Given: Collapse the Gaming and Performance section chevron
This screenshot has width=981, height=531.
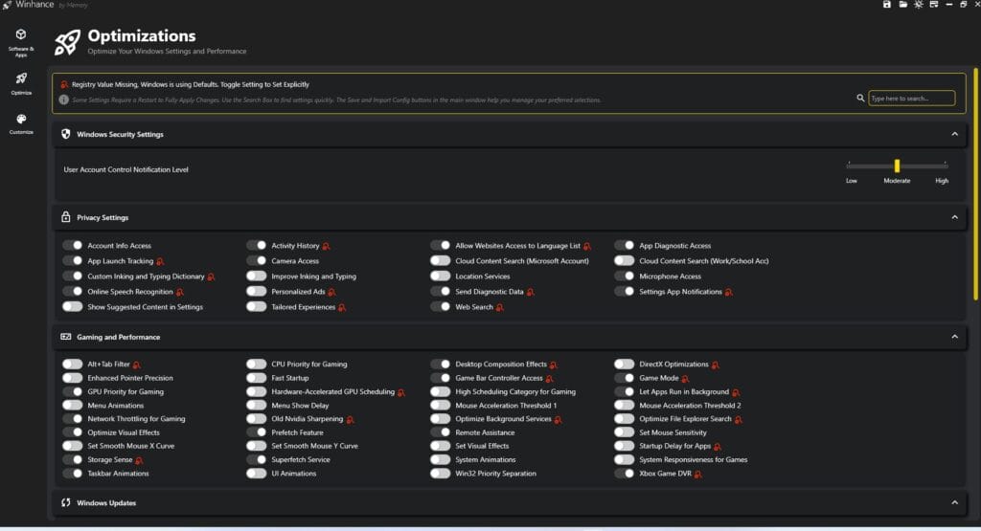Looking at the screenshot, I should pyautogui.click(x=954, y=337).
